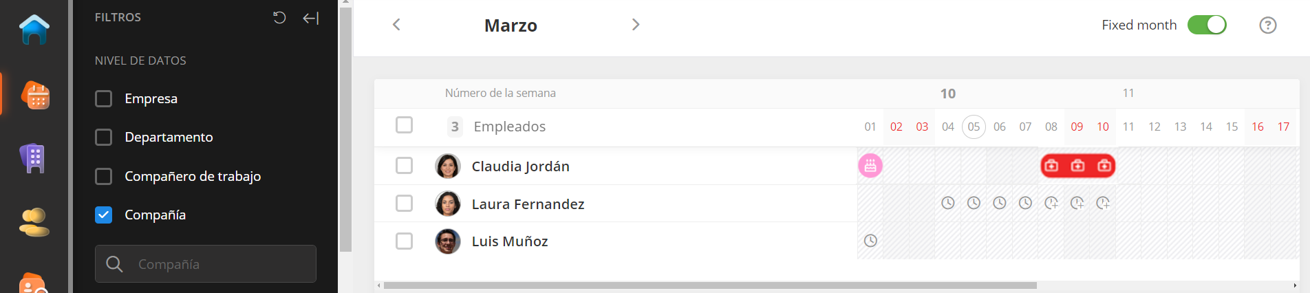This screenshot has width=1310, height=293.
Task: Open Laura Fernandez's employee row
Action: click(528, 204)
